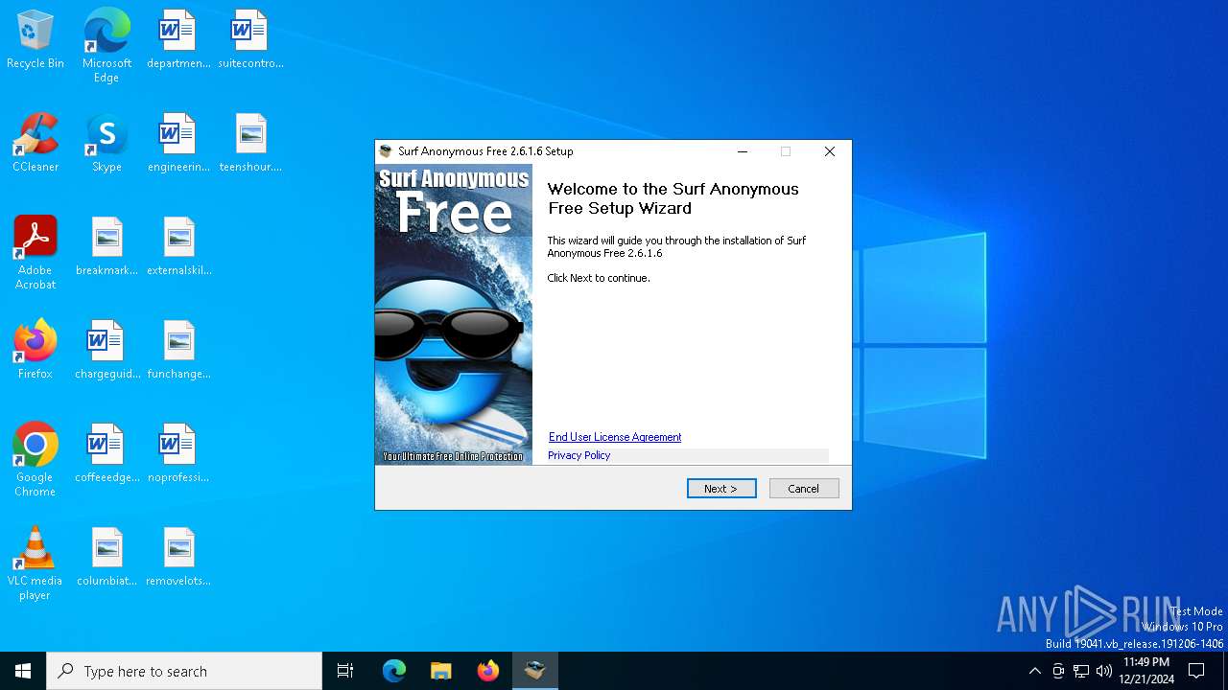This screenshot has width=1228, height=690.
Task: Cancel the Surf Anonymous Free setup
Action: [x=804, y=489]
